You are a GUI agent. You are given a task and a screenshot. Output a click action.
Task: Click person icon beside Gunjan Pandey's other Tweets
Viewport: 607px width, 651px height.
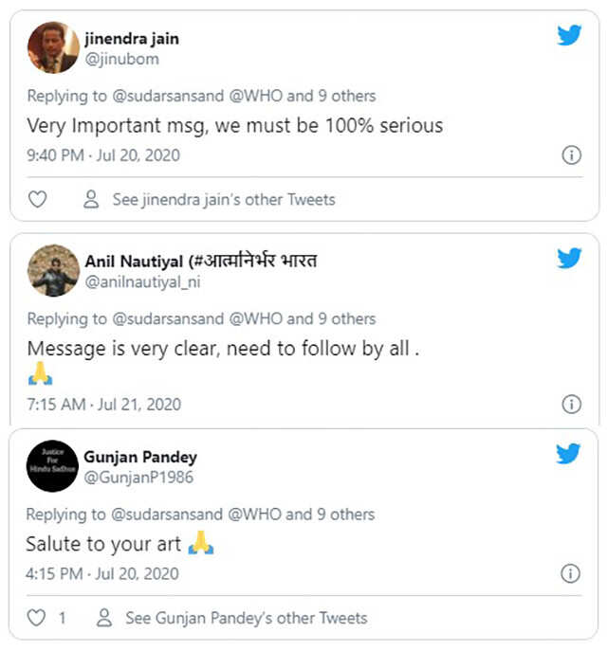[x=104, y=618]
